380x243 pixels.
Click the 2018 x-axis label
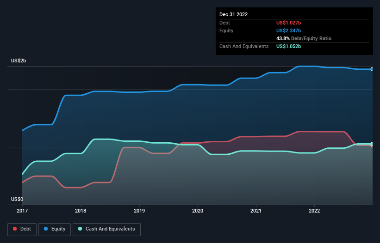click(81, 211)
